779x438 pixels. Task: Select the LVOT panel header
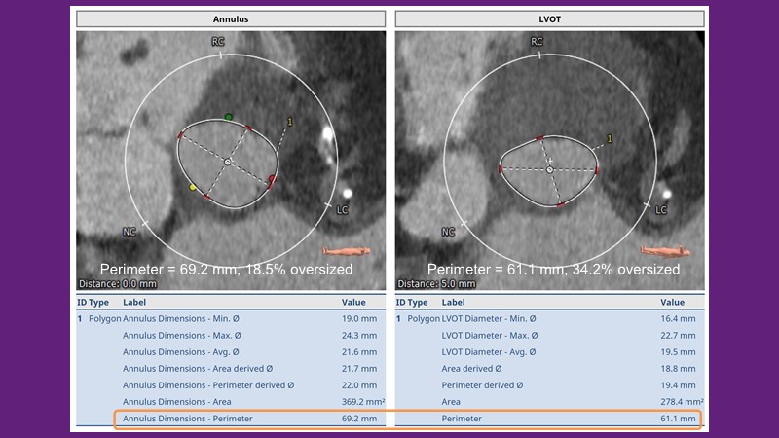click(549, 18)
